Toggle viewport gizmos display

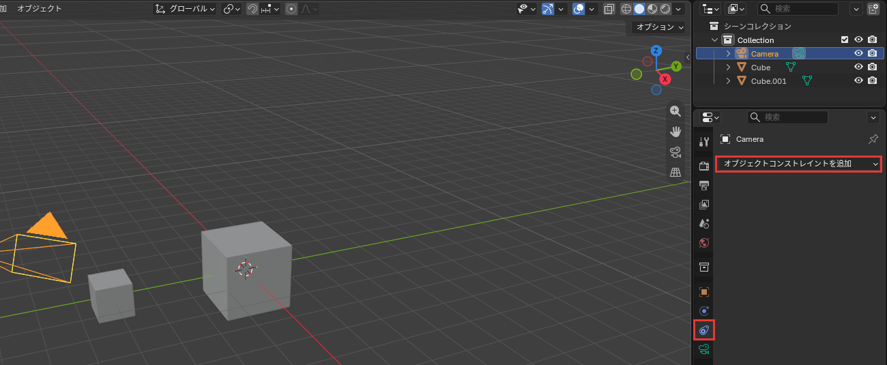pos(548,9)
